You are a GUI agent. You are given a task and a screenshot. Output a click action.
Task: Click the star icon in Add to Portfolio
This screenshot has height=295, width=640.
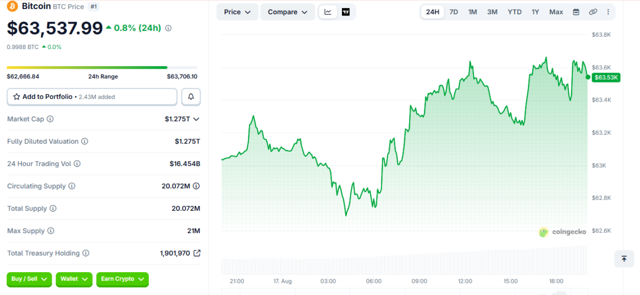(x=17, y=97)
